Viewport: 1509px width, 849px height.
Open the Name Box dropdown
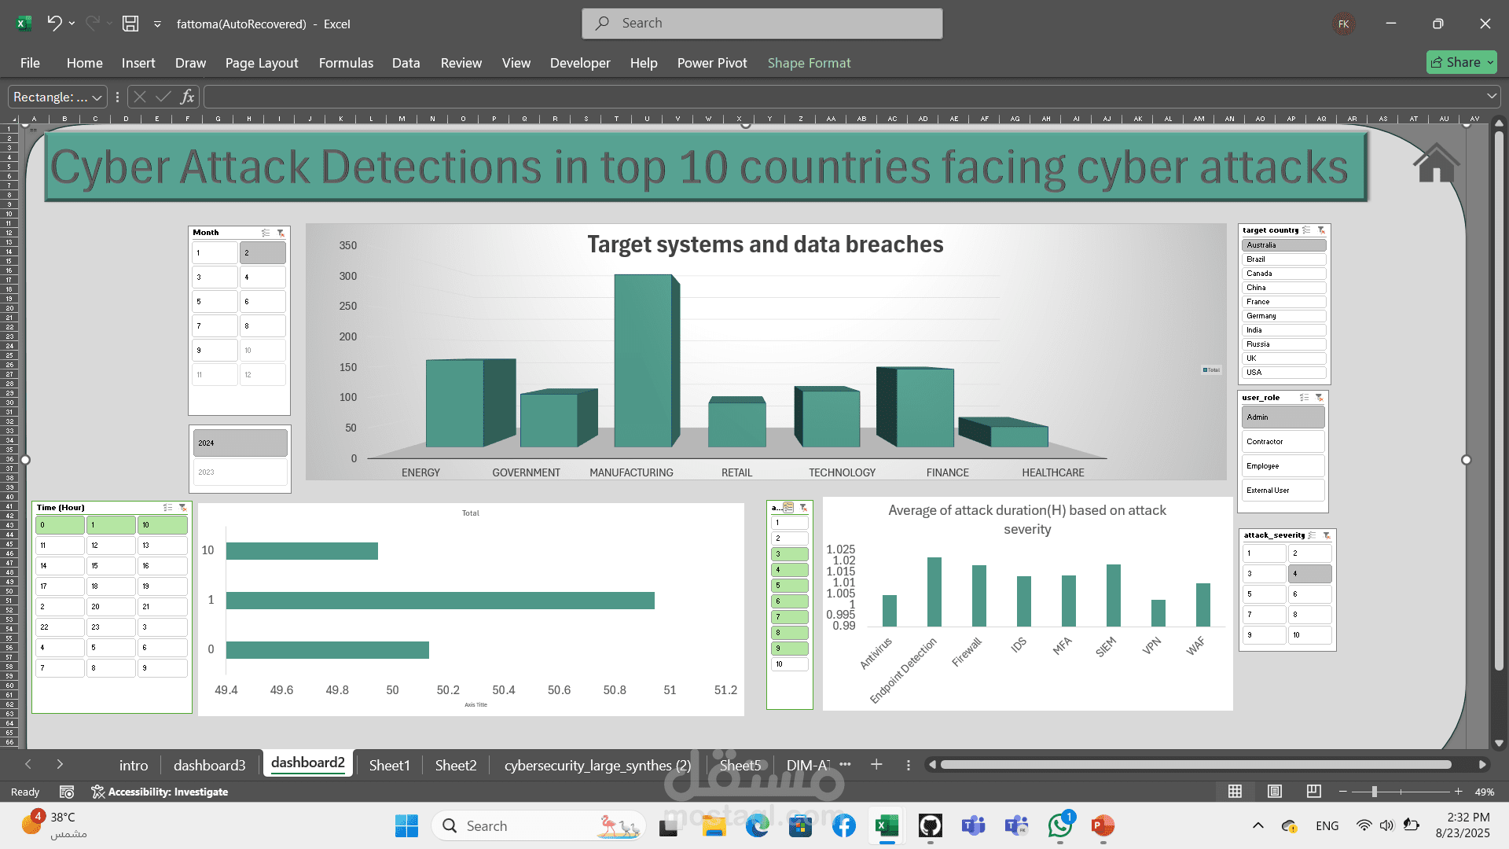click(x=97, y=97)
